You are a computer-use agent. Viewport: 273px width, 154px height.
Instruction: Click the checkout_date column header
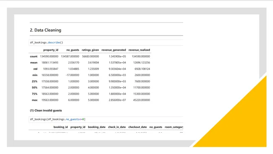[137, 127]
